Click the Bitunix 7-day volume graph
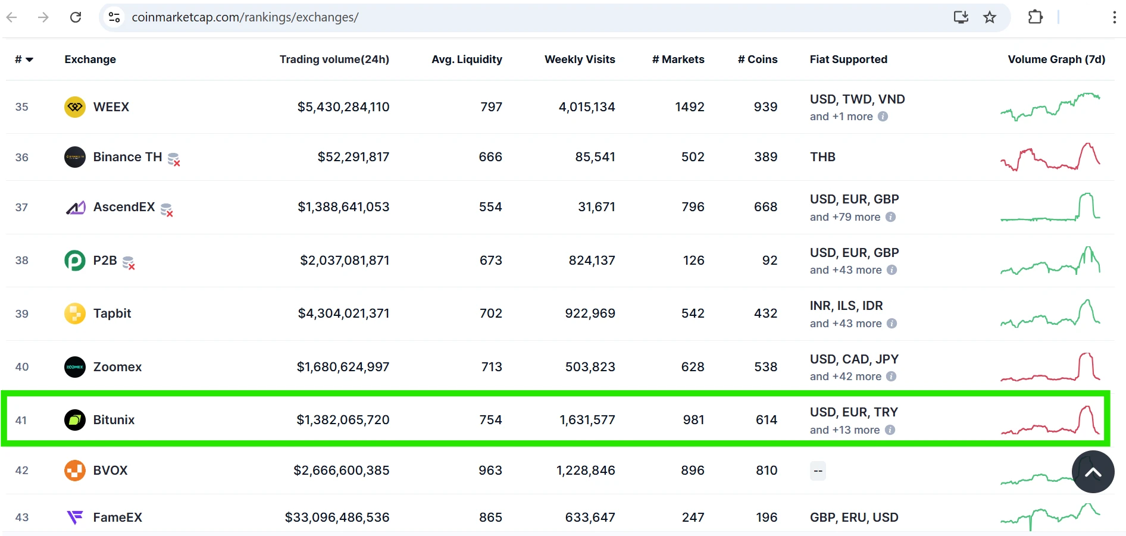The image size is (1126, 536). (1050, 421)
